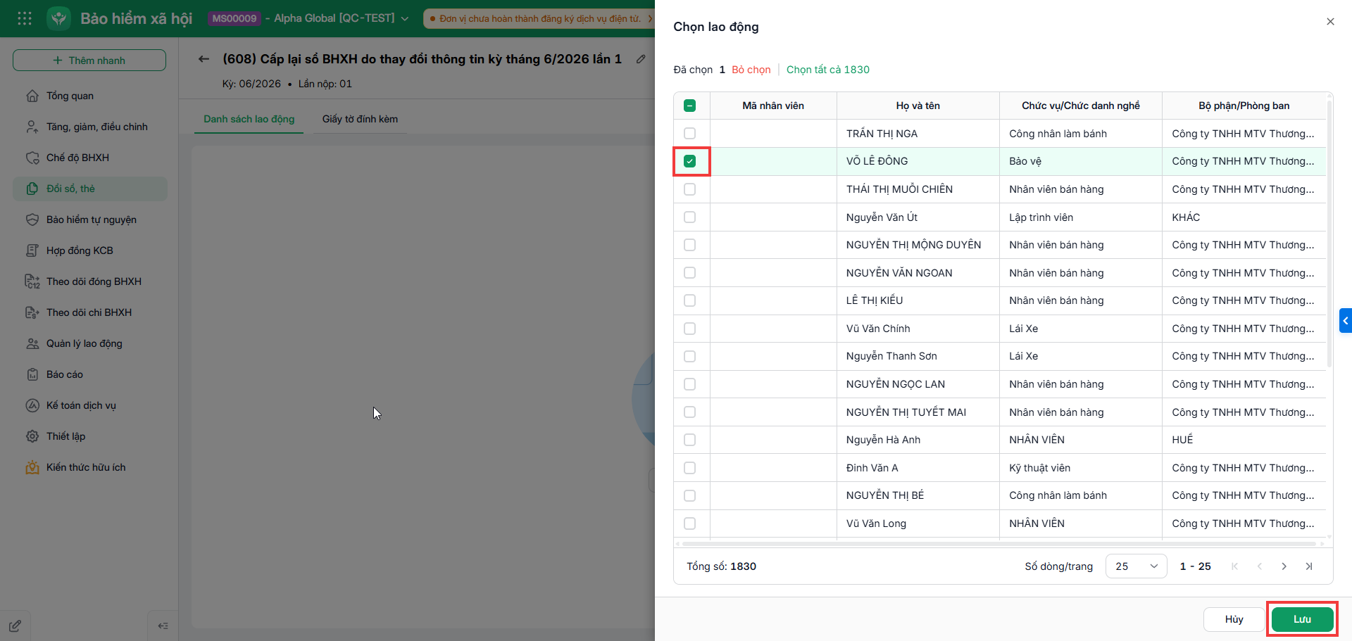The image size is (1352, 641).
Task: Open Thiết lập menu item
Action: point(90,436)
